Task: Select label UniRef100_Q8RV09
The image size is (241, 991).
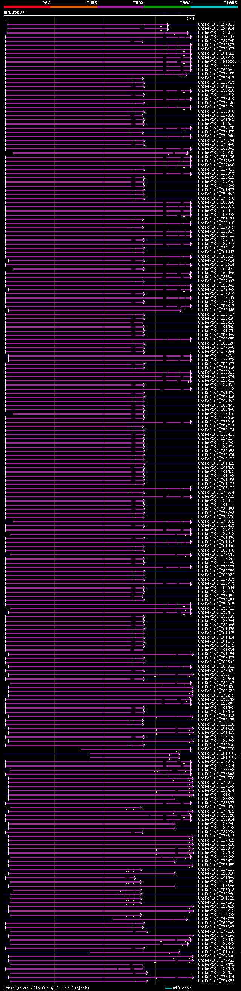Action: tap(217, 57)
